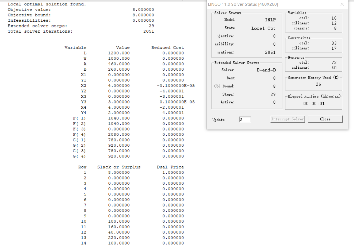The width and height of the screenshot is (354, 247).
Task: Click variables total value '16'
Action: [x=334, y=18]
